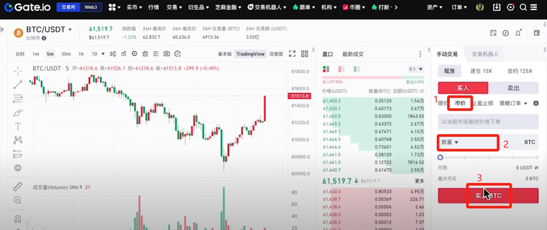Open the 交易机器人 trading panel tab
The width and height of the screenshot is (547, 230).
tap(485, 54)
